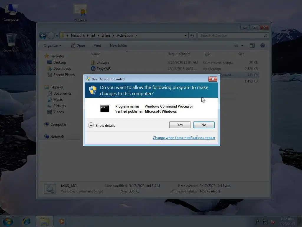Open Downloads in the navigation pane
The width and height of the screenshot is (302, 227).
pyautogui.click(x=62, y=69)
